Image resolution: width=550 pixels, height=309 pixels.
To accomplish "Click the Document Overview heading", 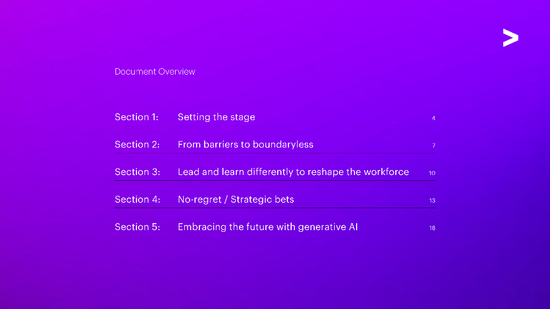I will pyautogui.click(x=155, y=71).
